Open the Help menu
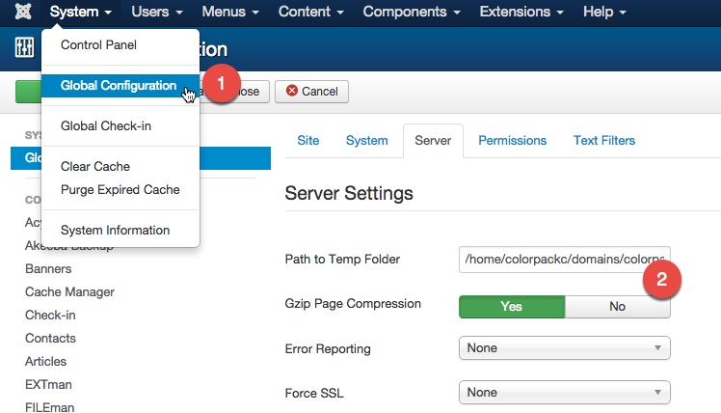Screen dimensions: 721x413 pos(604,12)
